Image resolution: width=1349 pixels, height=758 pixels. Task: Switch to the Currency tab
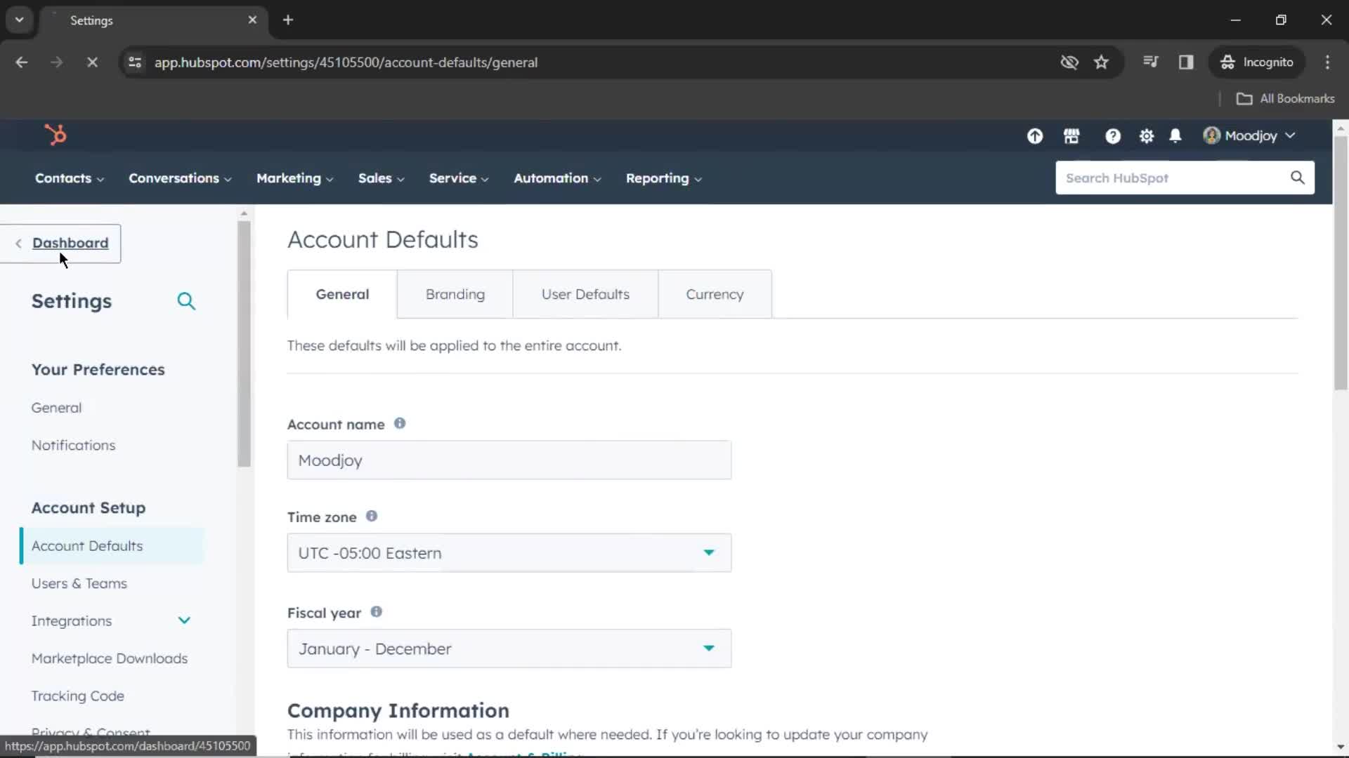(715, 293)
